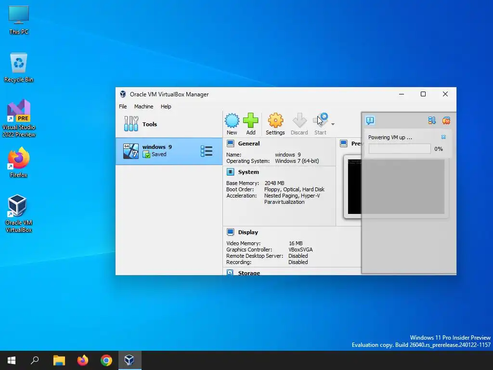Open the Windows Start menu
This screenshot has height=370, width=493.
12,360
